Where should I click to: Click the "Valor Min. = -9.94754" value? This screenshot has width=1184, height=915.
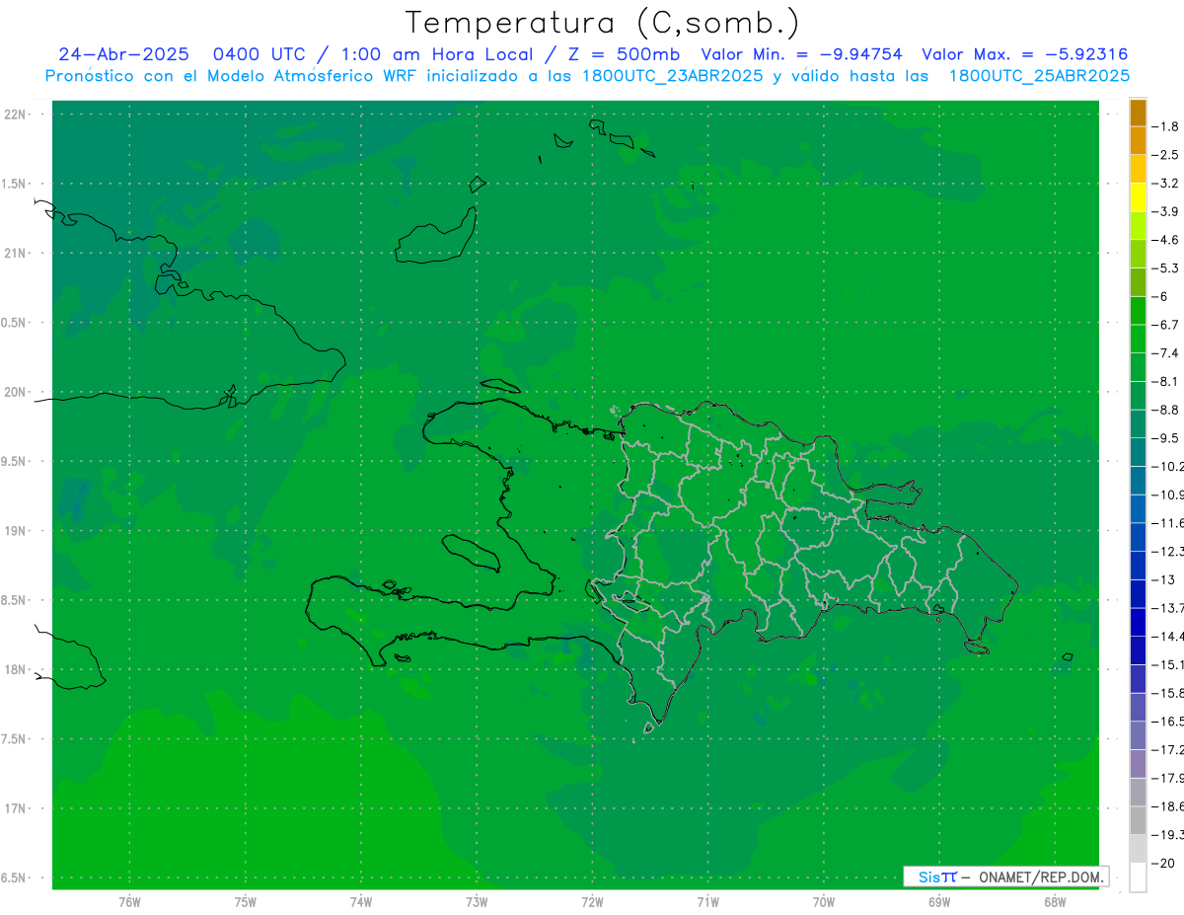801,54
